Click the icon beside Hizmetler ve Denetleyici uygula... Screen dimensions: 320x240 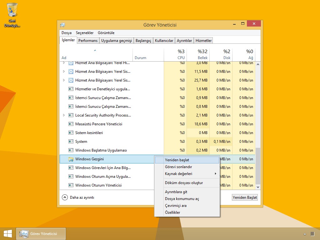pos(71,89)
